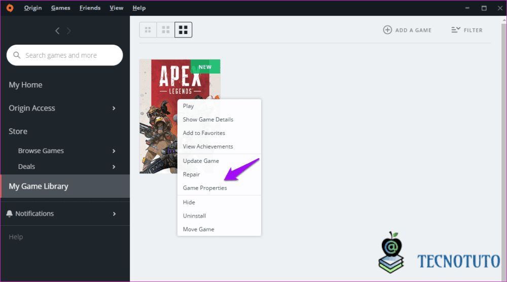This screenshot has width=507, height=282.
Task: Click the search magnifier icon
Action: coord(17,55)
